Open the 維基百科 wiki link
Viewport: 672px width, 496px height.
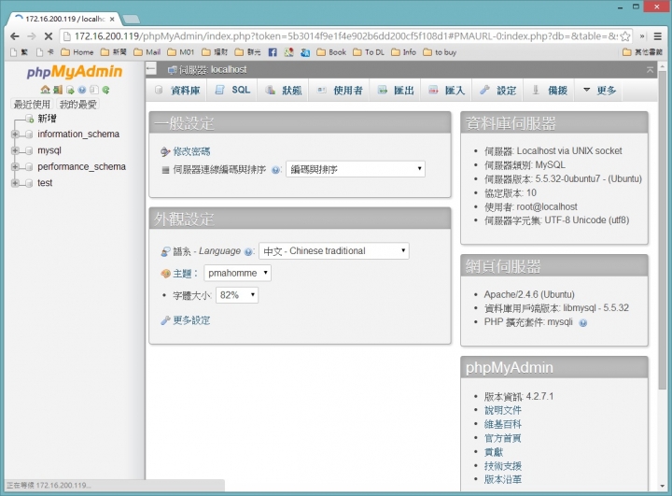(x=503, y=424)
